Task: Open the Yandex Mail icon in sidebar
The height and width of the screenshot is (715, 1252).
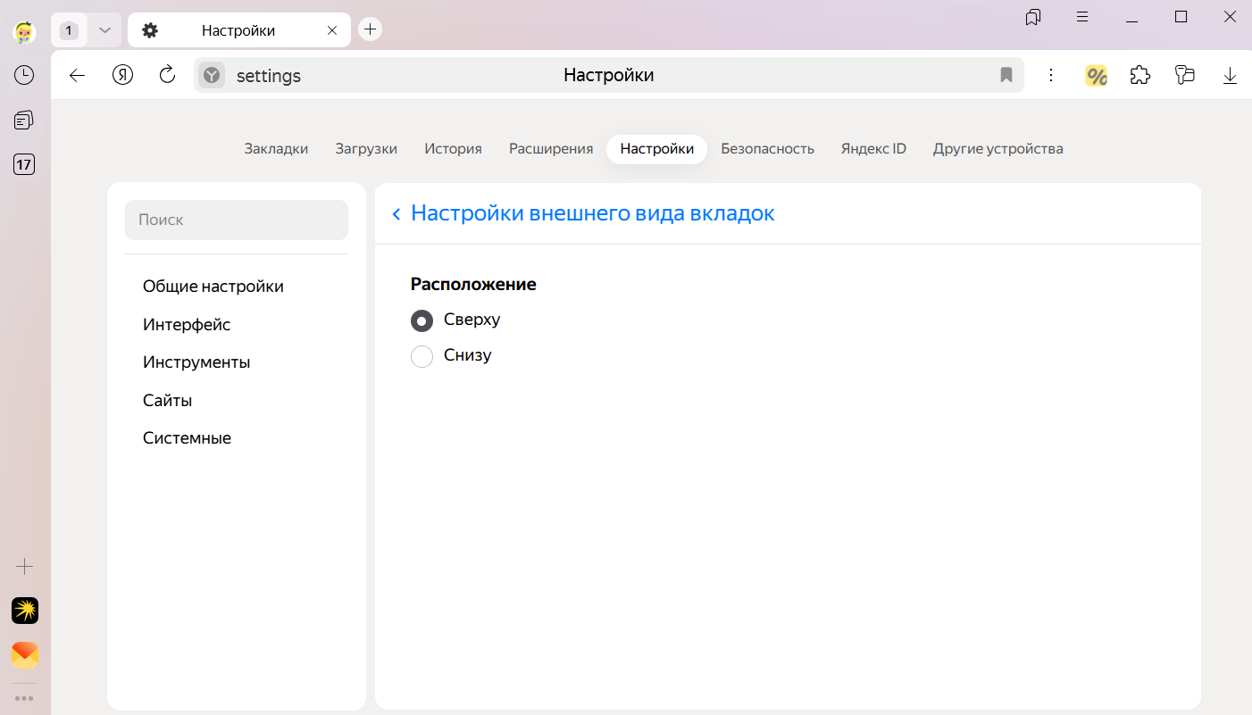Action: pos(24,655)
